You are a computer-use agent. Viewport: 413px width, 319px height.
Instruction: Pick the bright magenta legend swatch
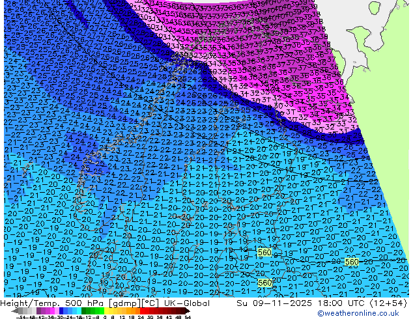tap(52, 311)
